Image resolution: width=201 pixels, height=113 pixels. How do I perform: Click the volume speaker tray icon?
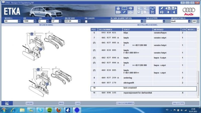pyautogui.click(x=182, y=110)
